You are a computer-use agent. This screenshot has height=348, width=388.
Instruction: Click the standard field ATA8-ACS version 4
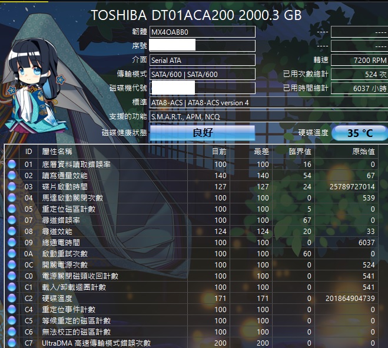click(268, 102)
